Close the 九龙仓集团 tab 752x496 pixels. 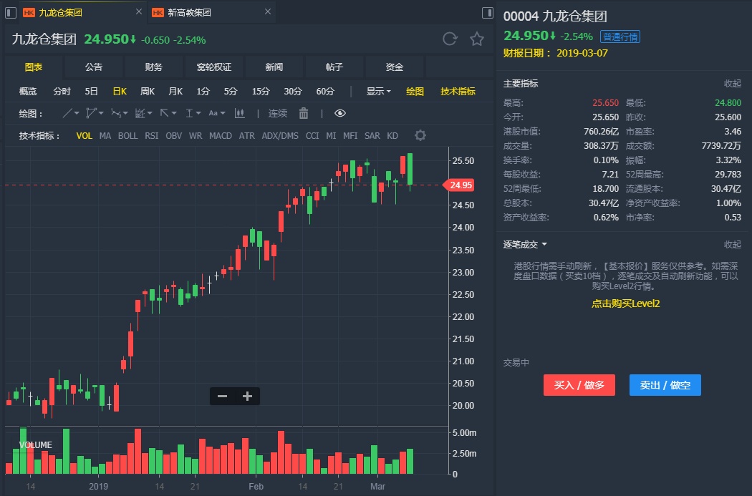139,11
